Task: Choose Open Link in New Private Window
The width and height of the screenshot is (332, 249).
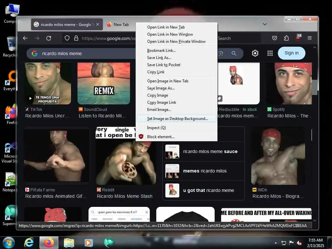Action: click(x=176, y=41)
